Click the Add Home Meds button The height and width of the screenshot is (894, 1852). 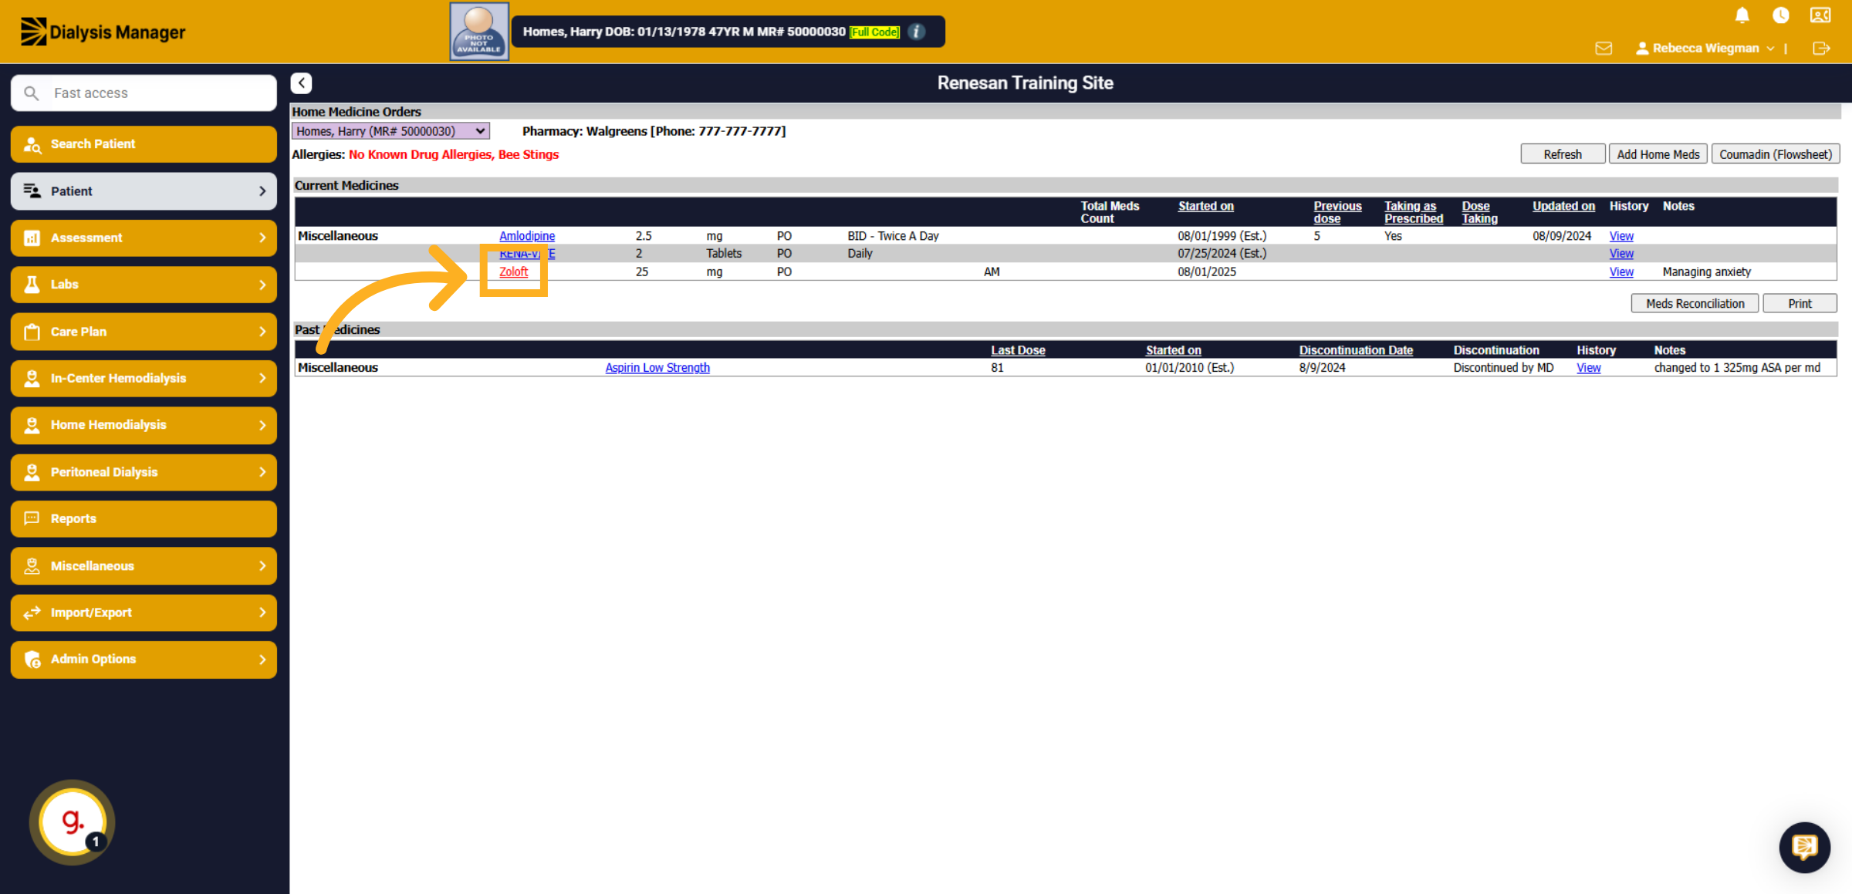click(1658, 154)
